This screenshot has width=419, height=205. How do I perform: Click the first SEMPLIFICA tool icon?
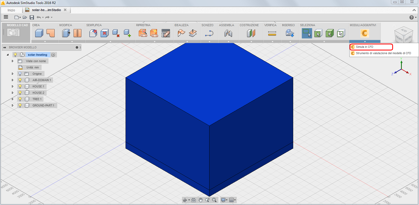point(93,33)
